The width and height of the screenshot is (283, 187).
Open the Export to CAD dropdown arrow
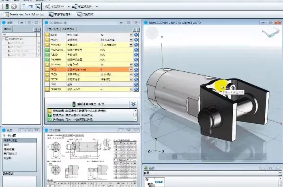pos(69,6)
